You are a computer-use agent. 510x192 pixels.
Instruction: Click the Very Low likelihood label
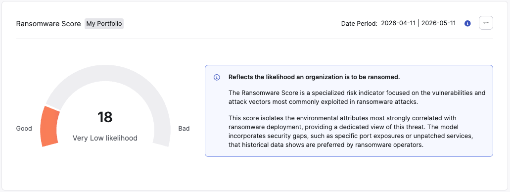point(105,138)
